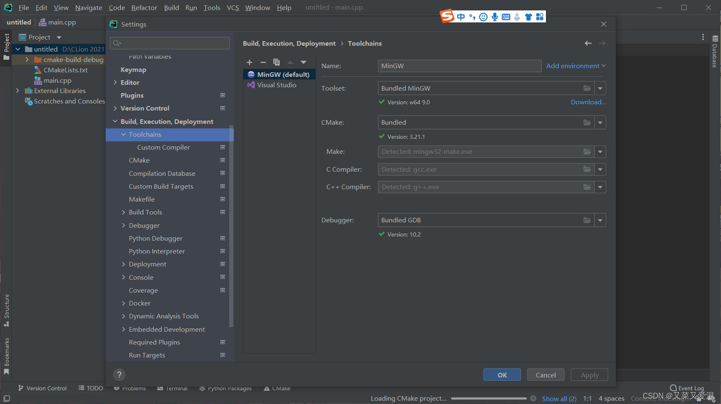Click Cancel in Settings dialog
Image resolution: width=721 pixels, height=404 pixels.
click(x=546, y=375)
